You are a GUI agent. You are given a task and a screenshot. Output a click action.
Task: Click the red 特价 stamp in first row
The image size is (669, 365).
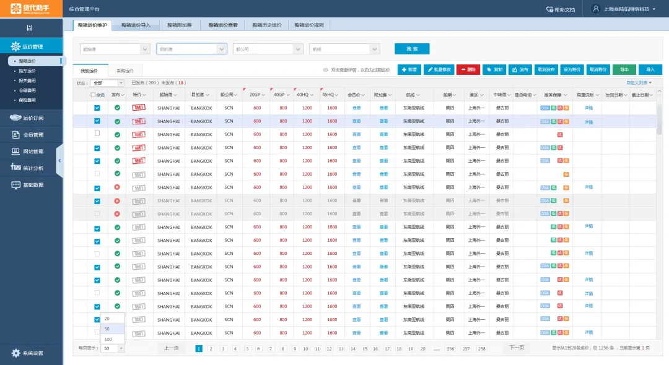[139, 108]
